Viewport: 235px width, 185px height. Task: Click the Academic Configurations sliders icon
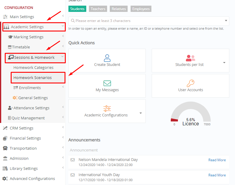click(107, 109)
